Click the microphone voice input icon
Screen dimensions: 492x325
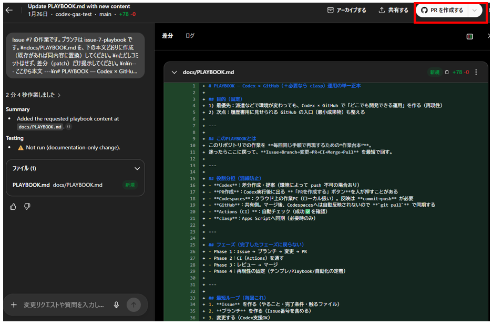116,304
